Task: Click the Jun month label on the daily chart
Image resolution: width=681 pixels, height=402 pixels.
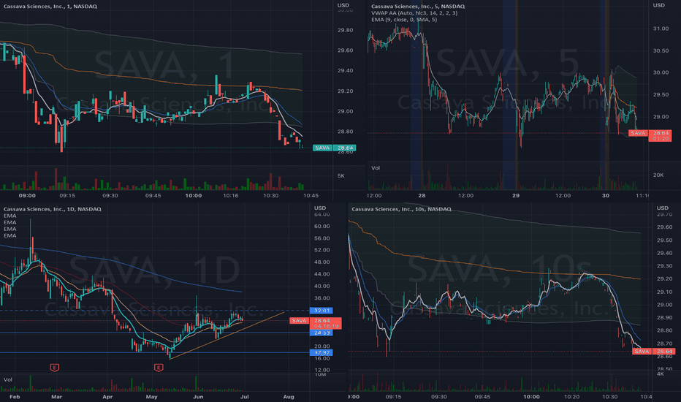Action: click(x=198, y=397)
